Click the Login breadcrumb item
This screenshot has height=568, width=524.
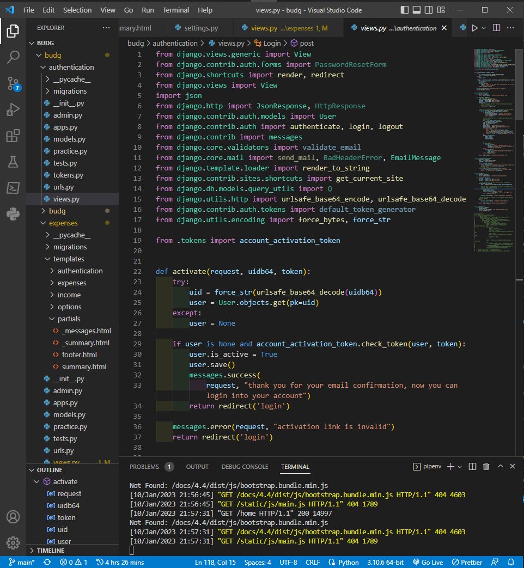(x=268, y=43)
